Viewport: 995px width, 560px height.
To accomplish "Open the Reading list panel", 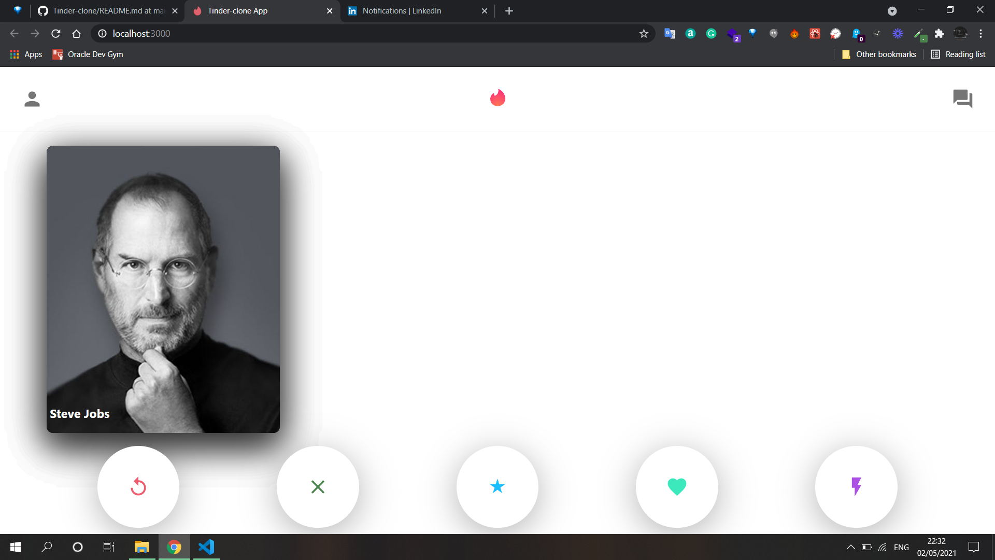I will (x=958, y=54).
